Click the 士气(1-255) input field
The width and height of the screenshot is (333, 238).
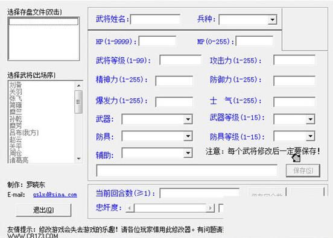294,102
